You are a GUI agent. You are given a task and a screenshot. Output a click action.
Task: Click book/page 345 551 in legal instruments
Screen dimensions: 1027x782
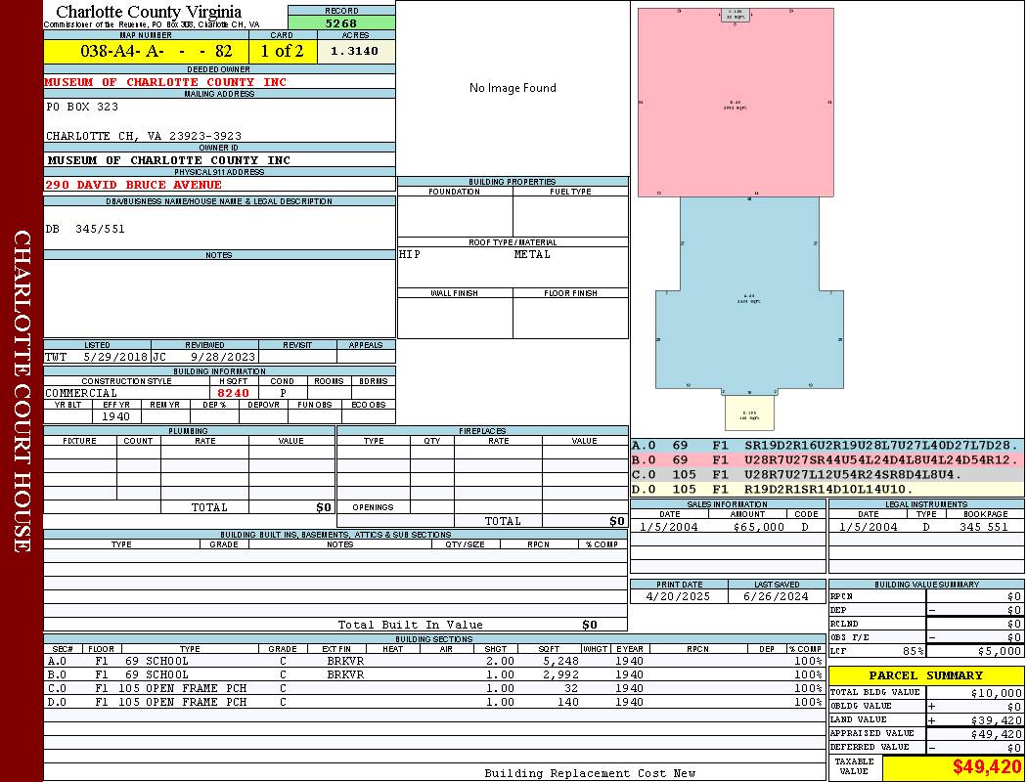(x=984, y=527)
